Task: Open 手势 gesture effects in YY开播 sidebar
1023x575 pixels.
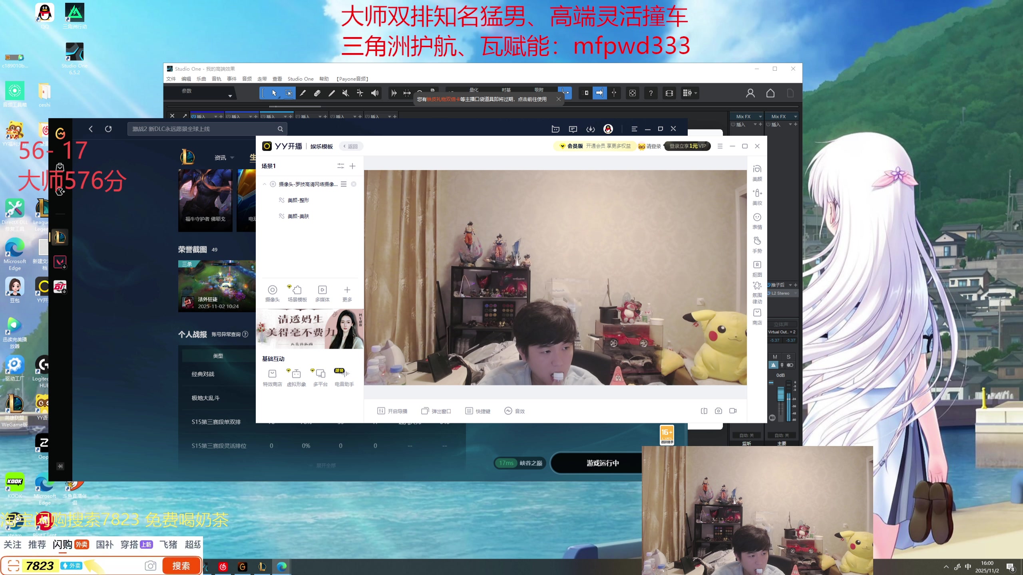Action: pos(757,244)
